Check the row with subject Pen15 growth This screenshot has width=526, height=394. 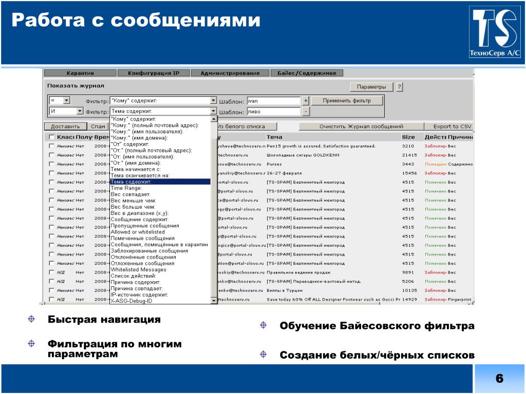[x=51, y=146]
